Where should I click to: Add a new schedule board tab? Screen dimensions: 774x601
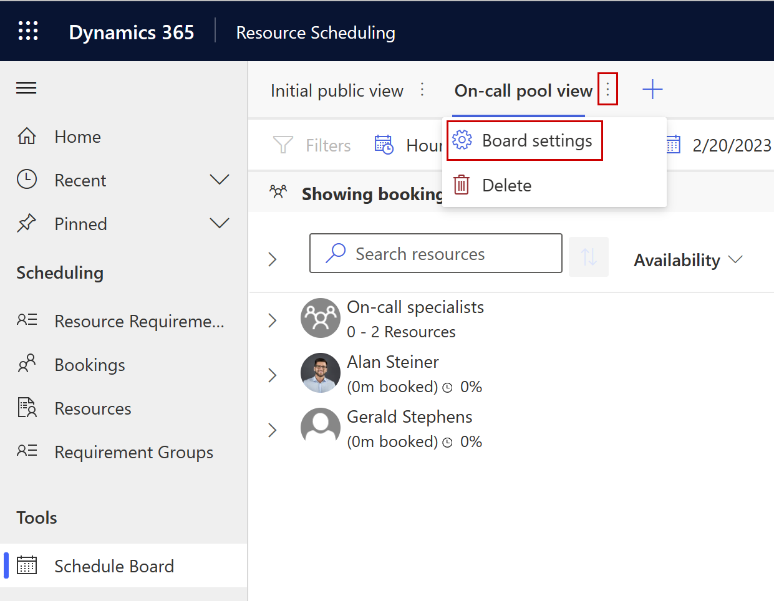[x=652, y=89]
